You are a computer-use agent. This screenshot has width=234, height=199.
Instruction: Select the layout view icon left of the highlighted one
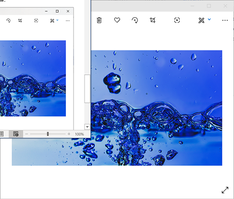coord(2,134)
